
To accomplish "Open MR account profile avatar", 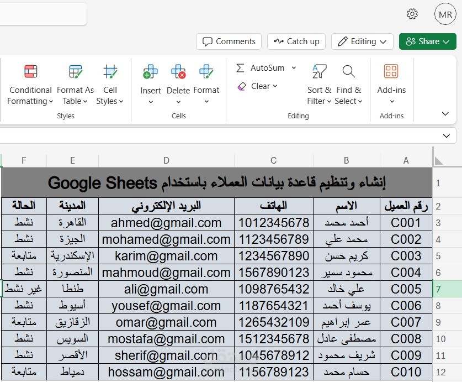I will pyautogui.click(x=445, y=14).
